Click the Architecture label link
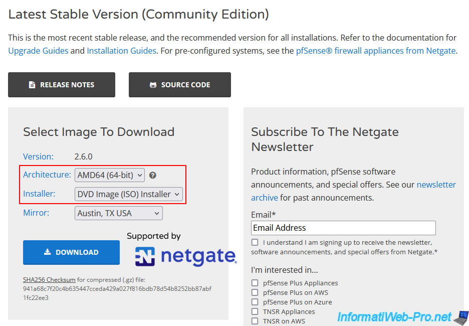The height and width of the screenshot is (326, 469). [x=47, y=175]
